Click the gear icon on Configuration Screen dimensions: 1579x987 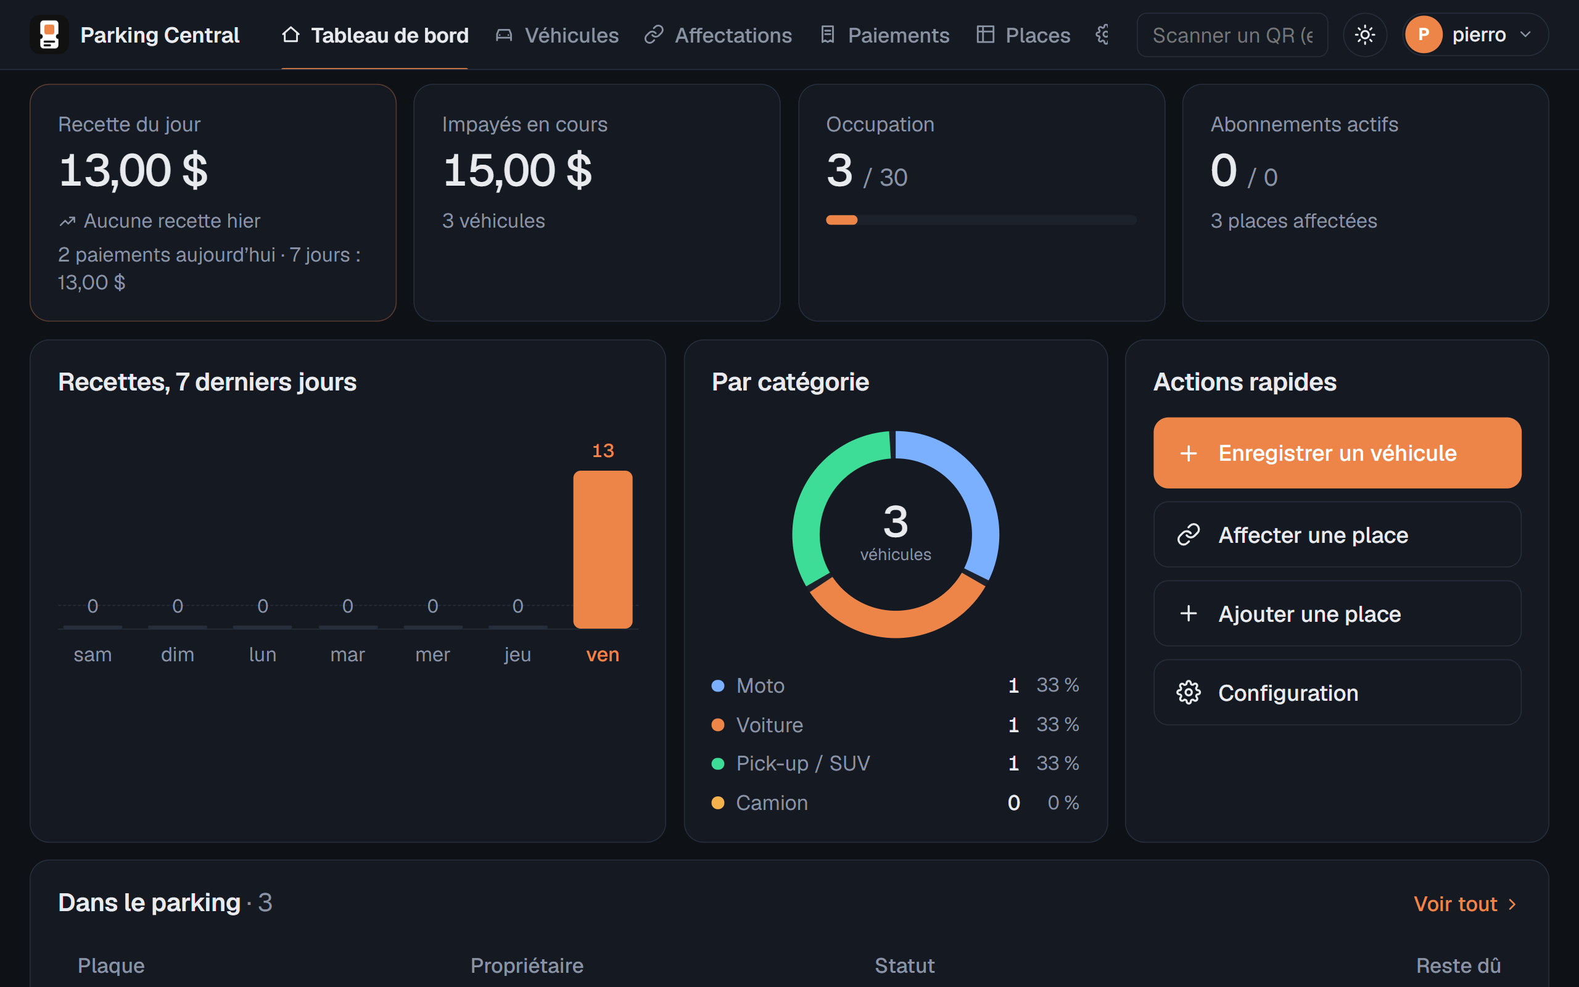[1189, 693]
